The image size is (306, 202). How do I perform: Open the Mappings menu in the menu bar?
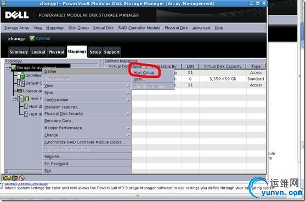(x=55, y=28)
